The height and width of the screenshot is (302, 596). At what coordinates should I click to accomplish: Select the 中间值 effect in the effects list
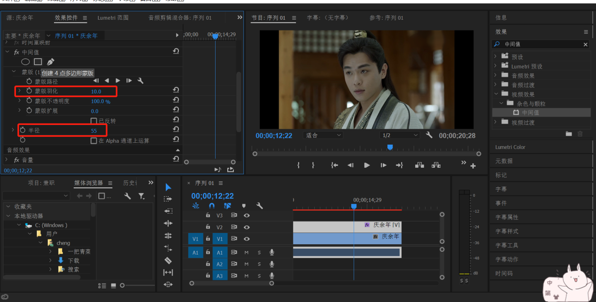(530, 113)
